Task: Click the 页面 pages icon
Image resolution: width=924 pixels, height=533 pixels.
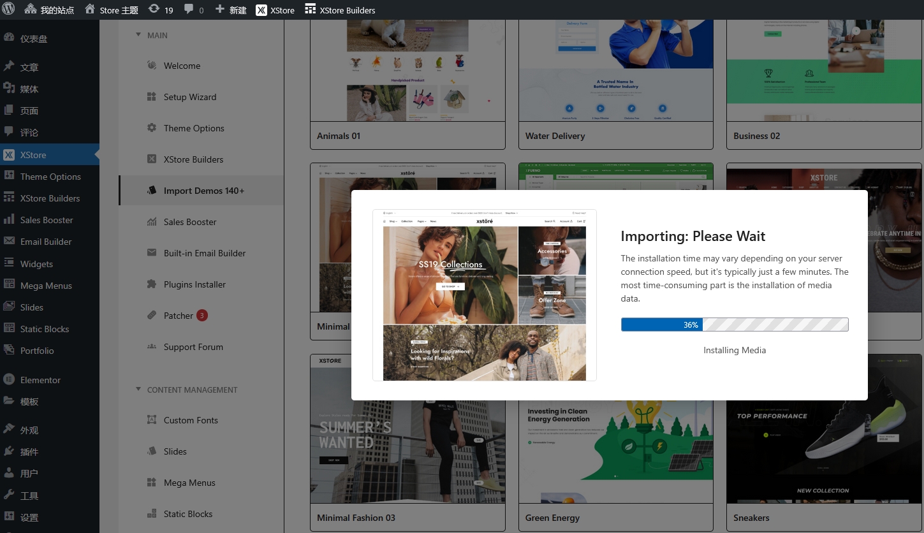Action: point(9,110)
